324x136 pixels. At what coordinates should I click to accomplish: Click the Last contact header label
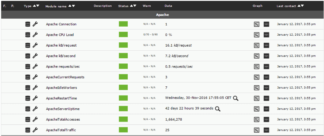pos(286,6)
